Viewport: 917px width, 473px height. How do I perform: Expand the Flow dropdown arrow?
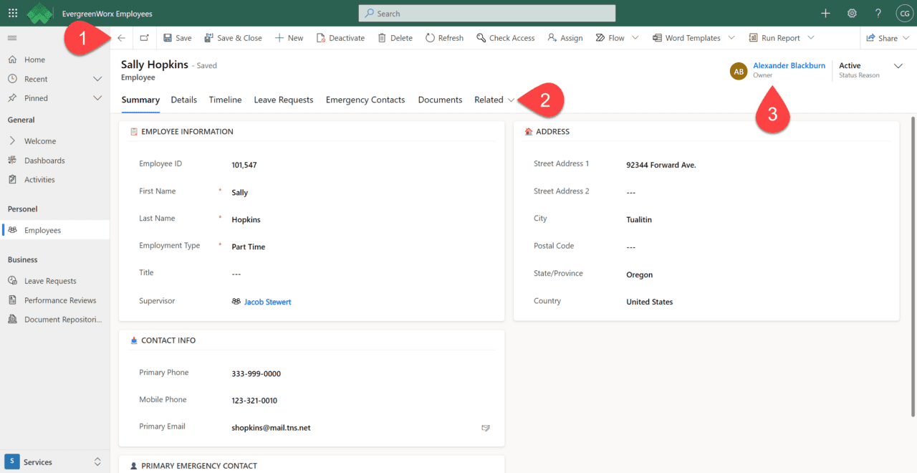(x=635, y=38)
